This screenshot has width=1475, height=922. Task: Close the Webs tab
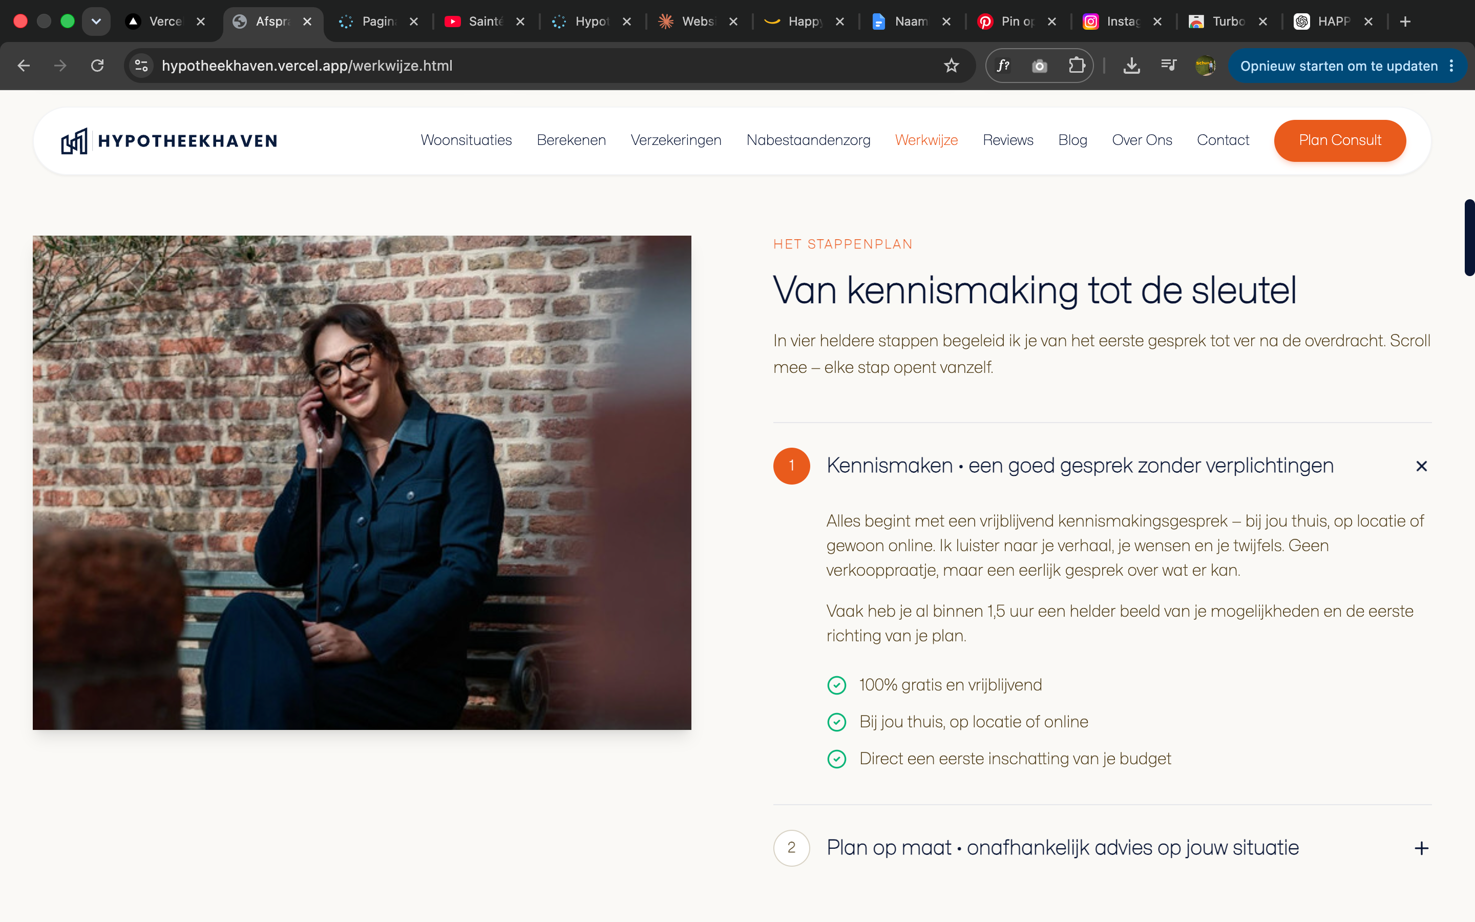click(733, 22)
